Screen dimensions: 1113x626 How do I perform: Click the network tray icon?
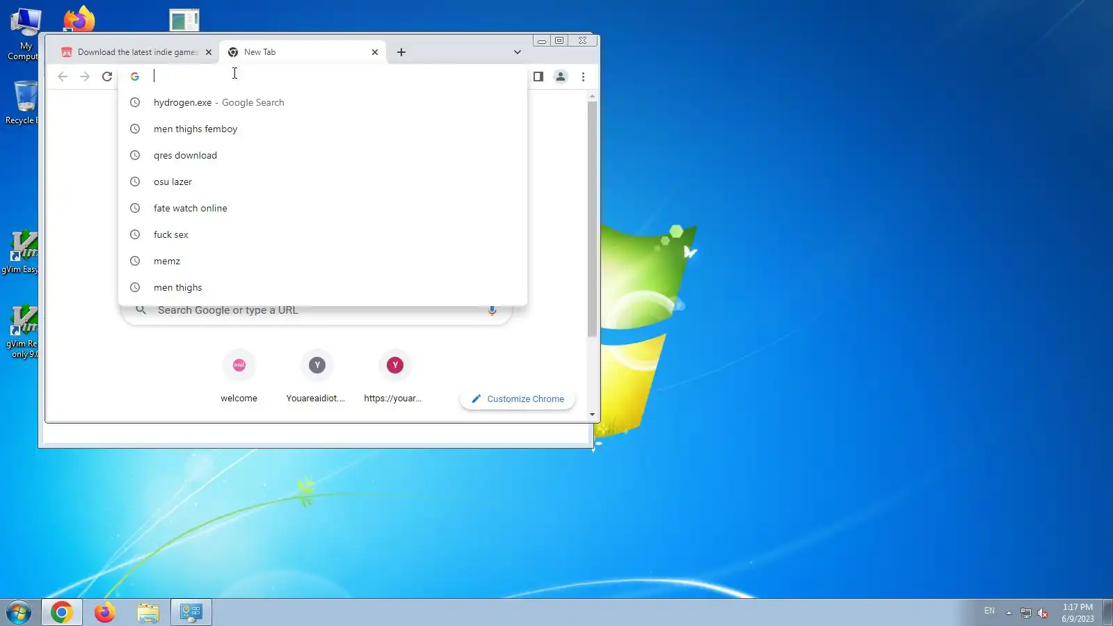(1026, 613)
